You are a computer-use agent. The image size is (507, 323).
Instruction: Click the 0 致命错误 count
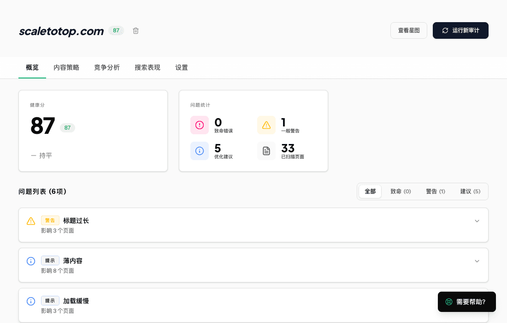[218, 122]
